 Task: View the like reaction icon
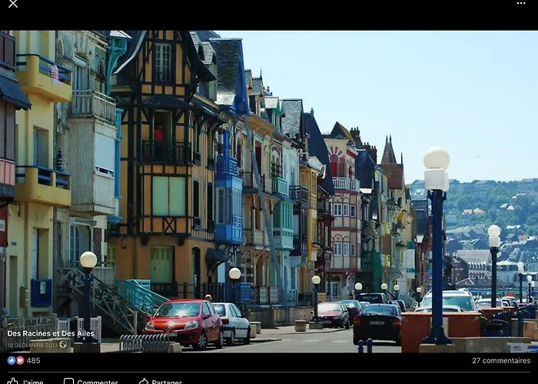click(x=12, y=360)
